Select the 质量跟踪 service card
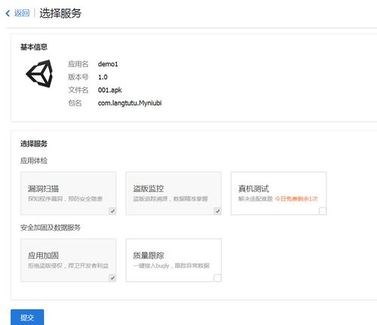The width and height of the screenshot is (377, 325). 173,260
